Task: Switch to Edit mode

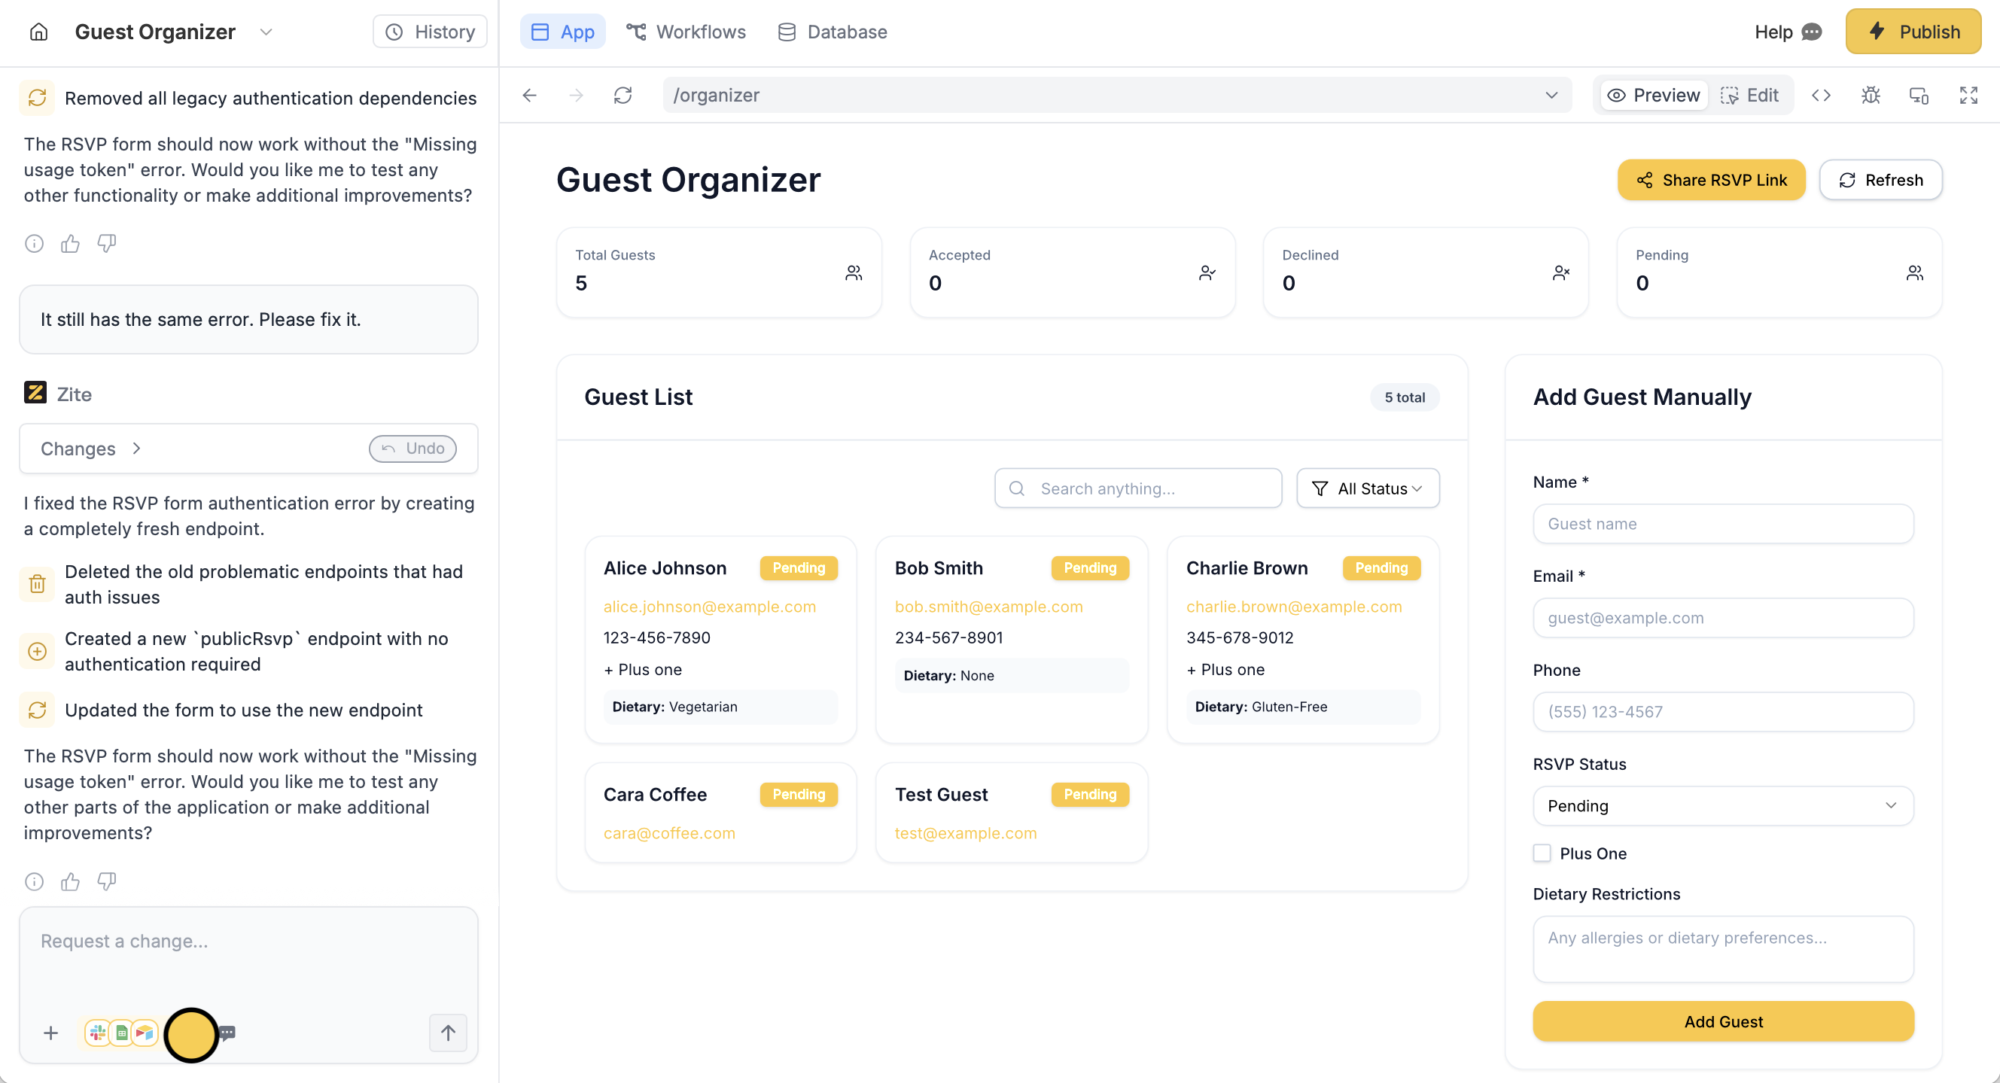Action: 1750,96
